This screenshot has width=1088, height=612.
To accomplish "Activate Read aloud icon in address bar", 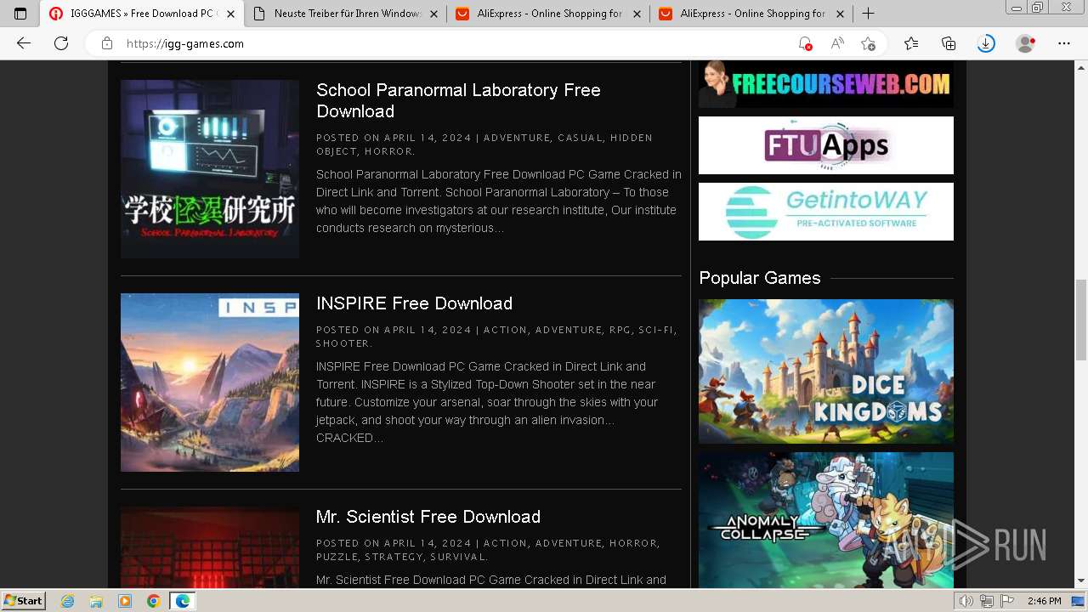I will (837, 43).
